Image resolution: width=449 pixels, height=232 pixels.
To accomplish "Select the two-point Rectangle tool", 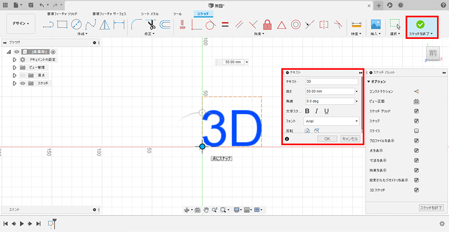I will tap(62, 24).
